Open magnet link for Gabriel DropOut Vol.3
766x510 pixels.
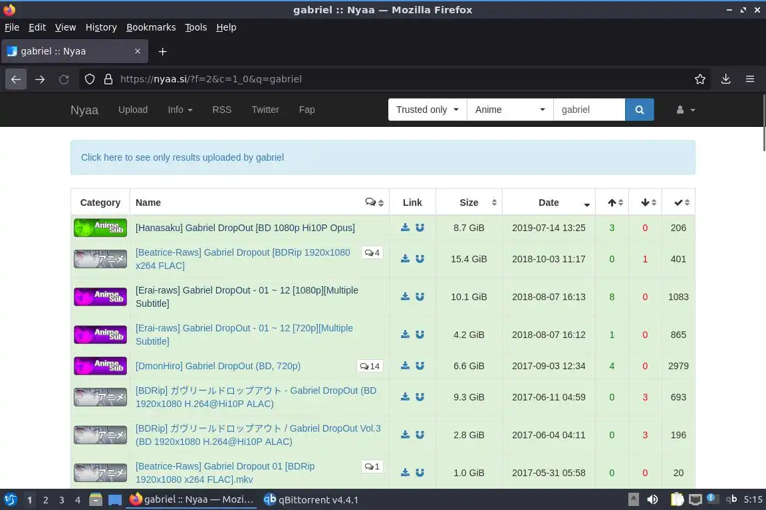(x=420, y=435)
